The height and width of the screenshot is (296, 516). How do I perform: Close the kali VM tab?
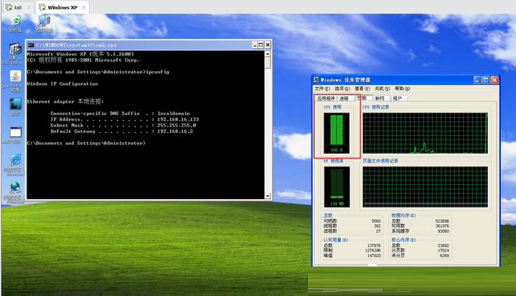click(29, 7)
